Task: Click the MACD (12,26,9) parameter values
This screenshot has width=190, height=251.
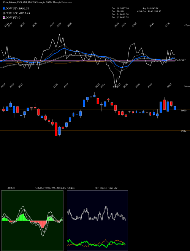Action: pos(53,188)
